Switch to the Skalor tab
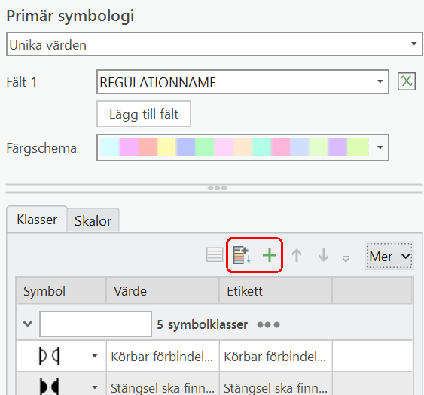 coord(93,220)
